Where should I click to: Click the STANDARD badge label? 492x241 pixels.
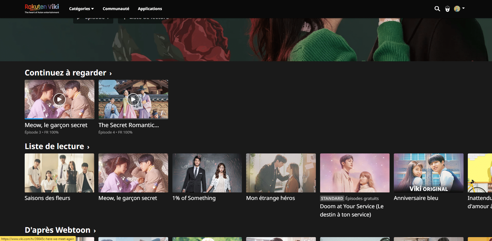pyautogui.click(x=332, y=198)
